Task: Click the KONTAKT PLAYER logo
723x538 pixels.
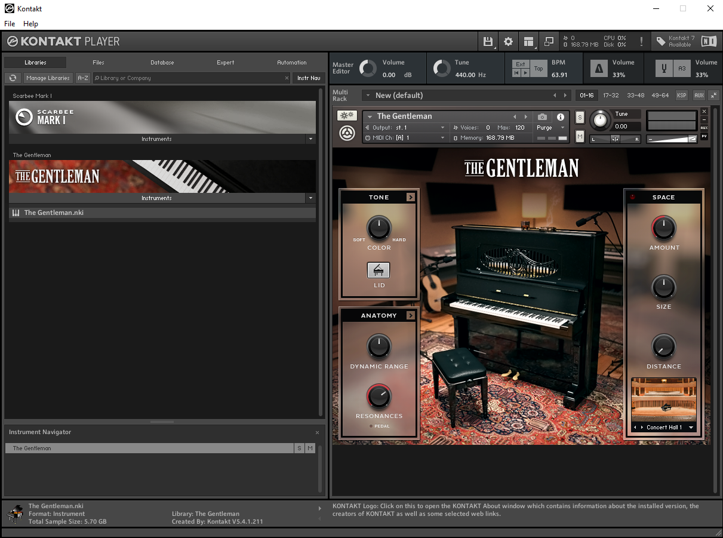Action: pos(63,41)
